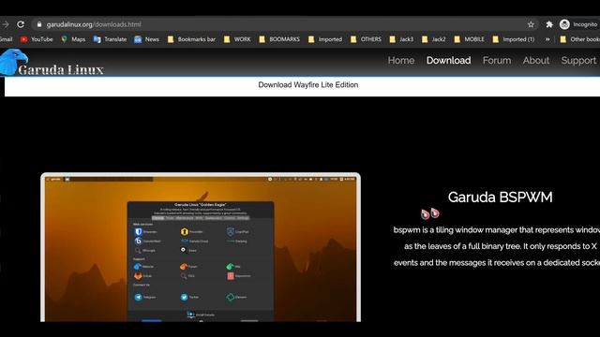Open the Support menu item

pos(578,60)
